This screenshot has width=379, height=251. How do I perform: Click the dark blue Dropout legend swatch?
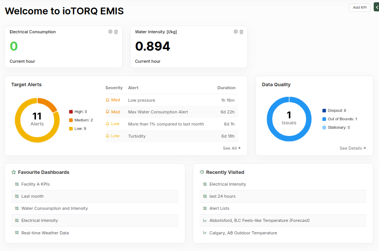coord(324,111)
